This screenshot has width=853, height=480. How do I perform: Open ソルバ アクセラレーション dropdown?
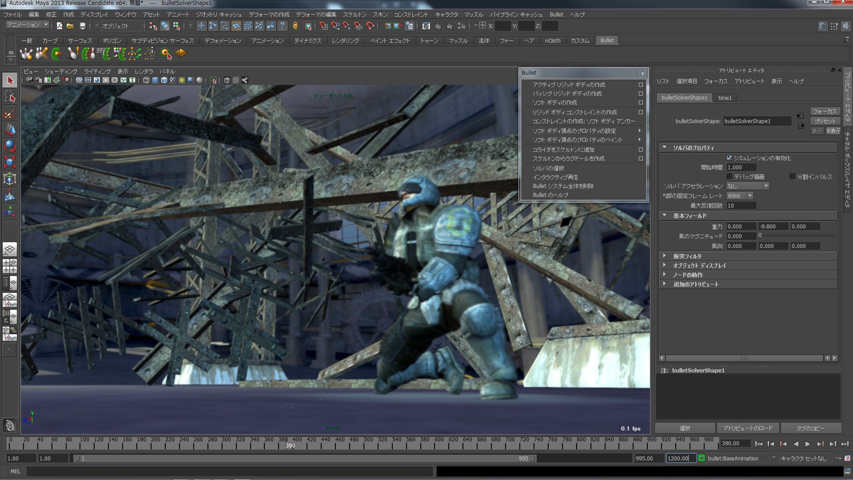(x=748, y=186)
